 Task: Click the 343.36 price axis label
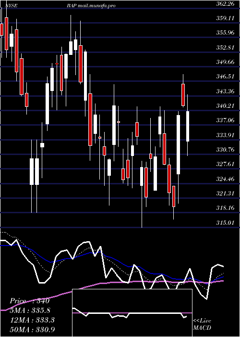(225, 91)
